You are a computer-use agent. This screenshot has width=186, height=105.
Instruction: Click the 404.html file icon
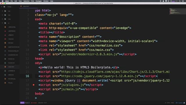(5, 43)
